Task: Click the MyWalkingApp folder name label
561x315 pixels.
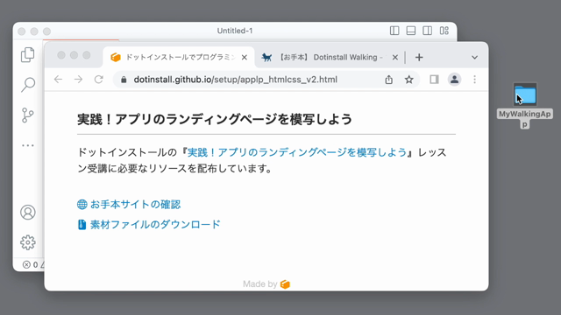Action: 524,119
